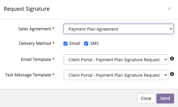The height and width of the screenshot is (107, 178).
Task: Uncheck the Email delivery checkbox
Action: pyautogui.click(x=65, y=43)
